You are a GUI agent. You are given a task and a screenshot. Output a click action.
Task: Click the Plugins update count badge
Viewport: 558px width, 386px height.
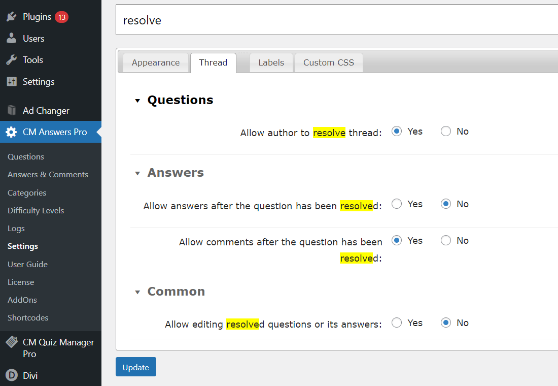61,17
